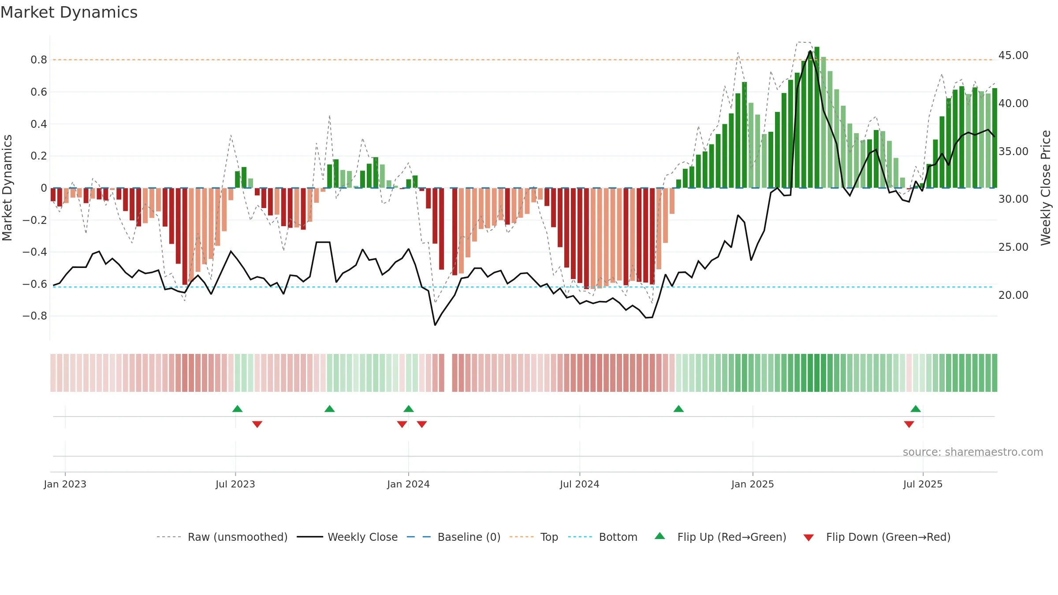
Task: Click the Jul 2025 x-axis label
Action: coord(923,484)
